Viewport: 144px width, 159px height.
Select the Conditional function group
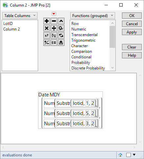click(x=81, y=57)
